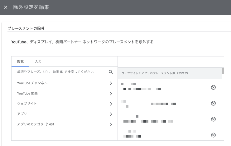Select the YouTube チャンネル label

[32, 83]
